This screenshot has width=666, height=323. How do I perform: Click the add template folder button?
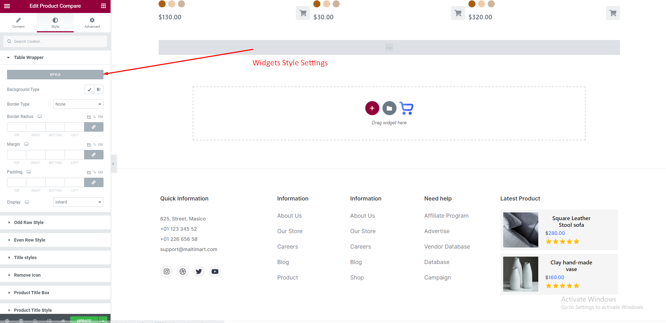(389, 108)
